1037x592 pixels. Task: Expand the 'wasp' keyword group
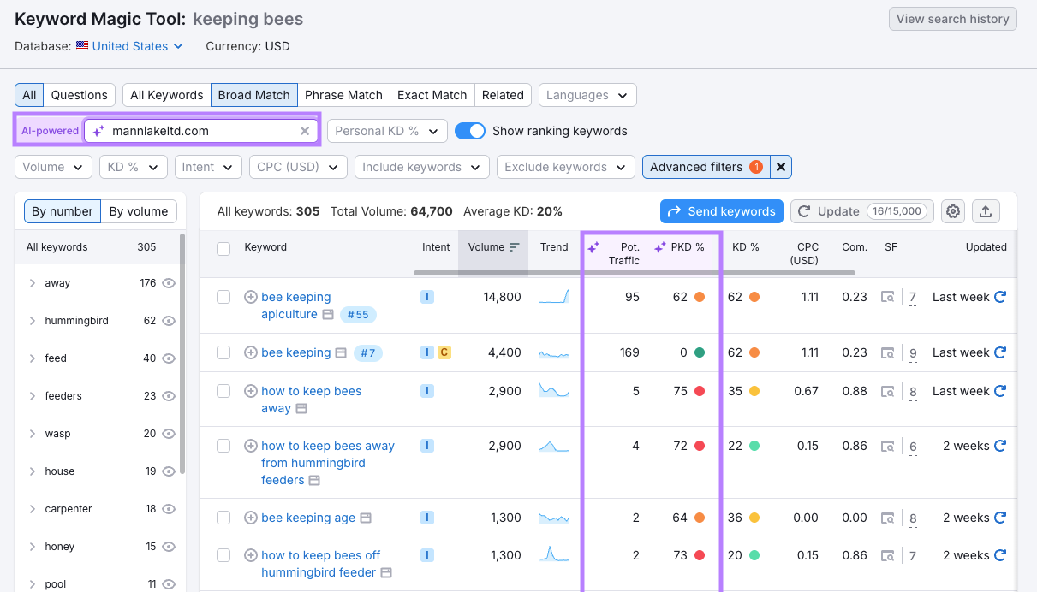coord(33,434)
